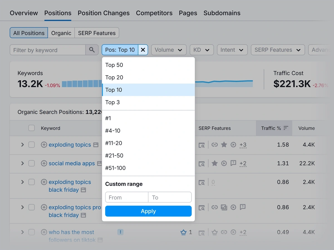The image size is (334, 250).
Task: Click image pack icon in exploding topics pro row
Action: click(x=224, y=207)
